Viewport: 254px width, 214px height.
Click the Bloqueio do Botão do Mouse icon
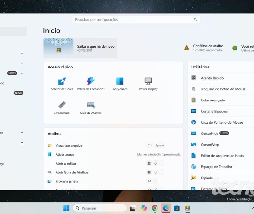[x=194, y=89]
